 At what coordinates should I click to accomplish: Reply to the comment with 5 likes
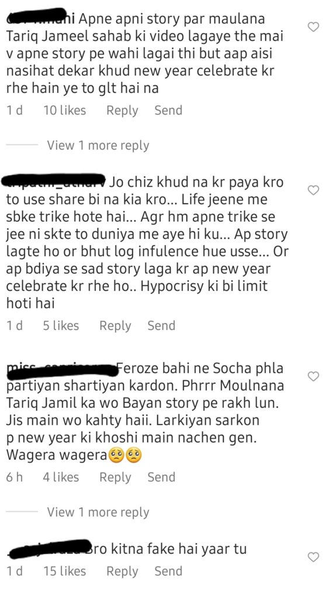coord(115,326)
